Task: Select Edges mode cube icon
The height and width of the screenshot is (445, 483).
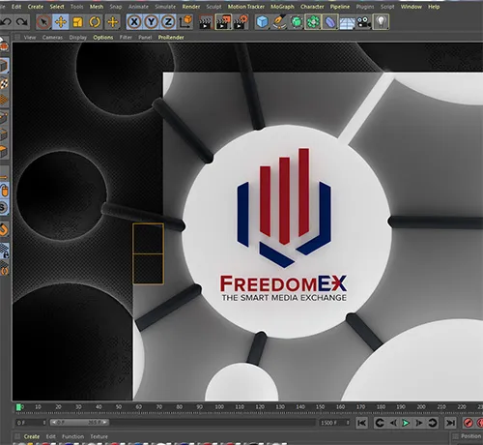Action: [4, 134]
